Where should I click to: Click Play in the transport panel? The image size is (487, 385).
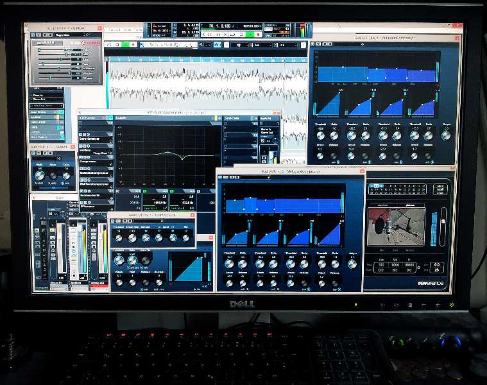tap(249, 35)
